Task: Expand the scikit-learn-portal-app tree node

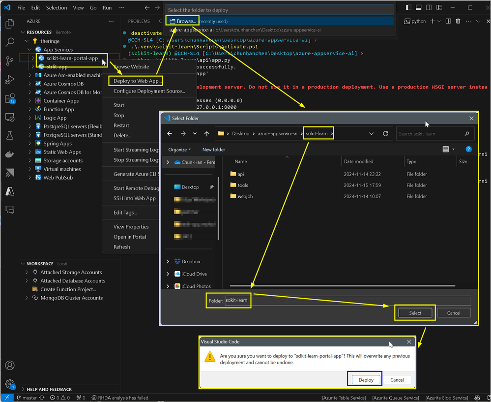Action: tap(32, 58)
